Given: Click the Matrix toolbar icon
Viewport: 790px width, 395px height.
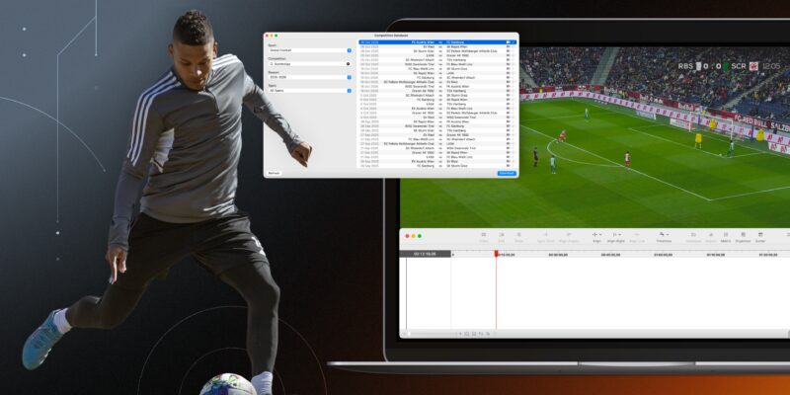Looking at the screenshot, I should [x=726, y=236].
